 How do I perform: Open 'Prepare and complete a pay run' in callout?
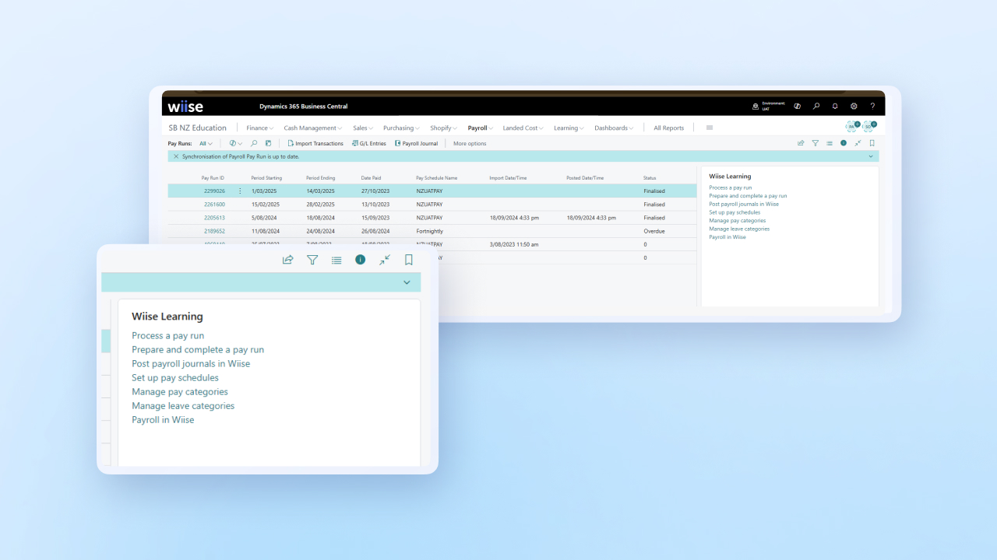(x=198, y=349)
